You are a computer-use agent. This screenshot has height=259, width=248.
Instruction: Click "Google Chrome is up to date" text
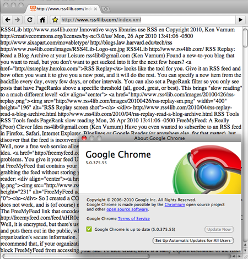pyautogui.click(x=135, y=229)
